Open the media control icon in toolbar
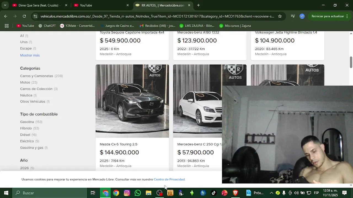This screenshot has height=198, width=353. [293, 16]
